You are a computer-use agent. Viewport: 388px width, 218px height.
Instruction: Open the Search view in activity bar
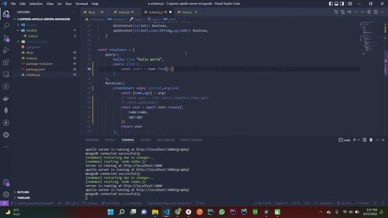6,25
